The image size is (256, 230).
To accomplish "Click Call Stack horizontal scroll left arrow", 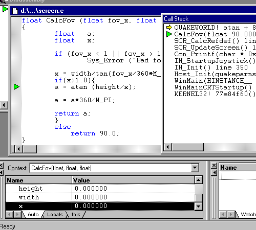I will pos(168,147).
